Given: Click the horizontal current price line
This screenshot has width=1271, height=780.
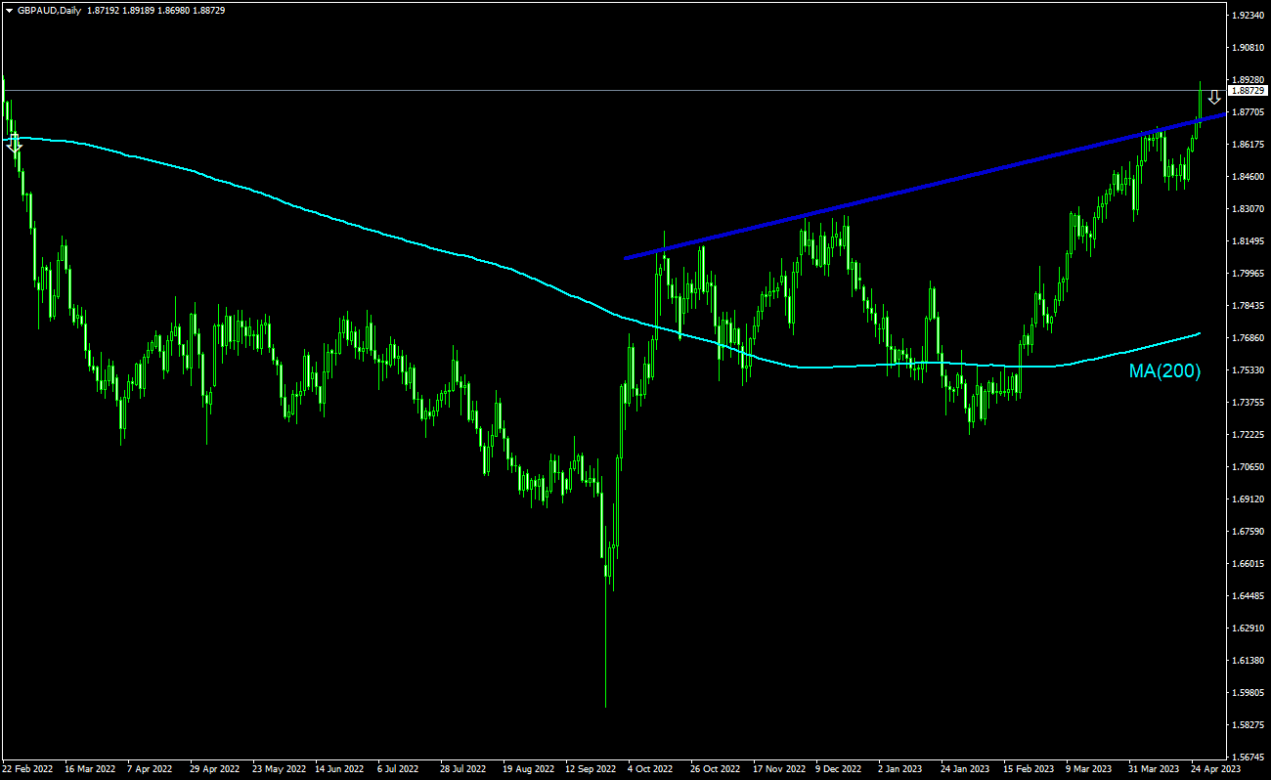Looking at the screenshot, I should pos(587,90).
